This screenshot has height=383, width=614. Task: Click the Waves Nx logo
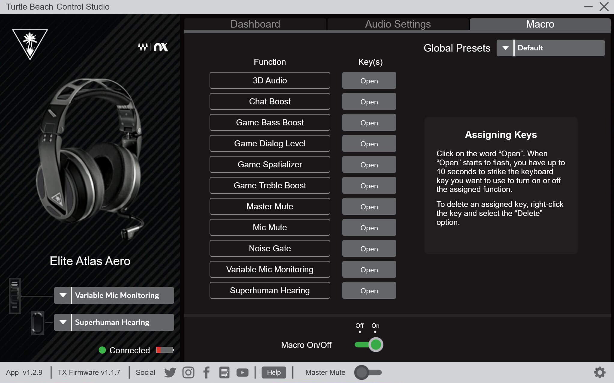click(153, 47)
